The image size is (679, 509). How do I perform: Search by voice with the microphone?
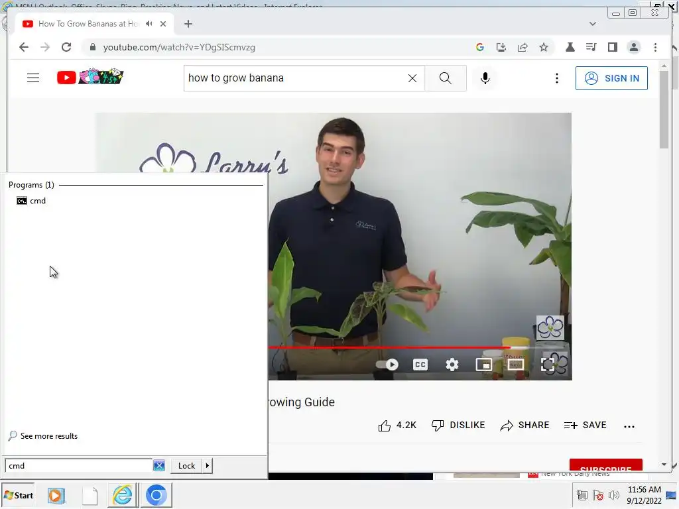tap(485, 78)
